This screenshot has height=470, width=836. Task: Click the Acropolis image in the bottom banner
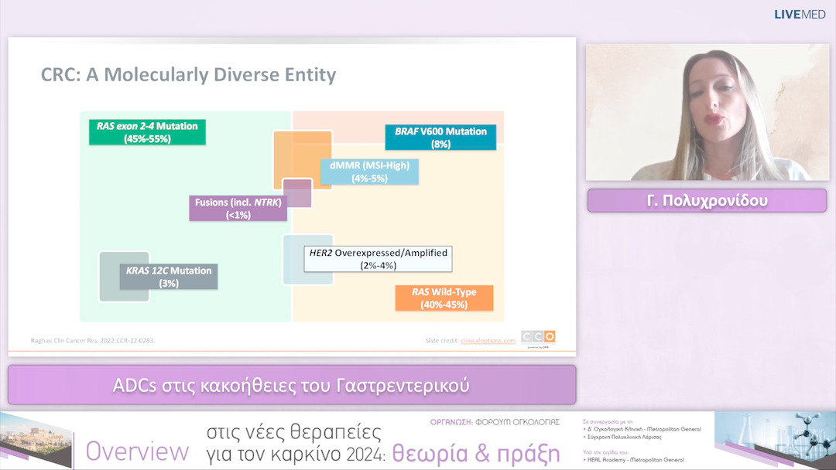pos(36,439)
